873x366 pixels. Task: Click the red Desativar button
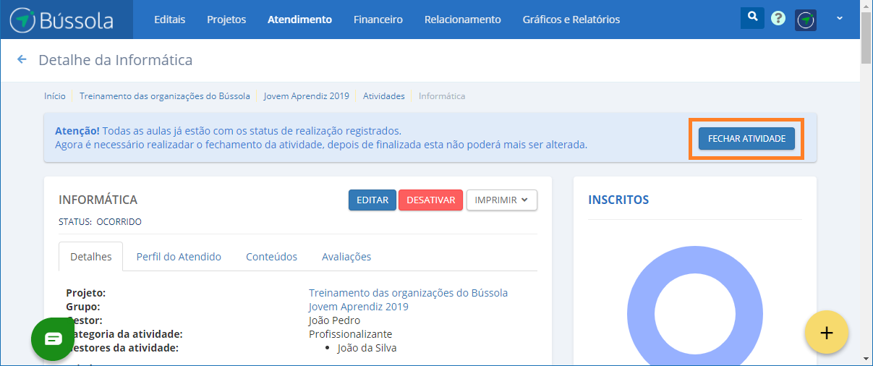tap(430, 200)
